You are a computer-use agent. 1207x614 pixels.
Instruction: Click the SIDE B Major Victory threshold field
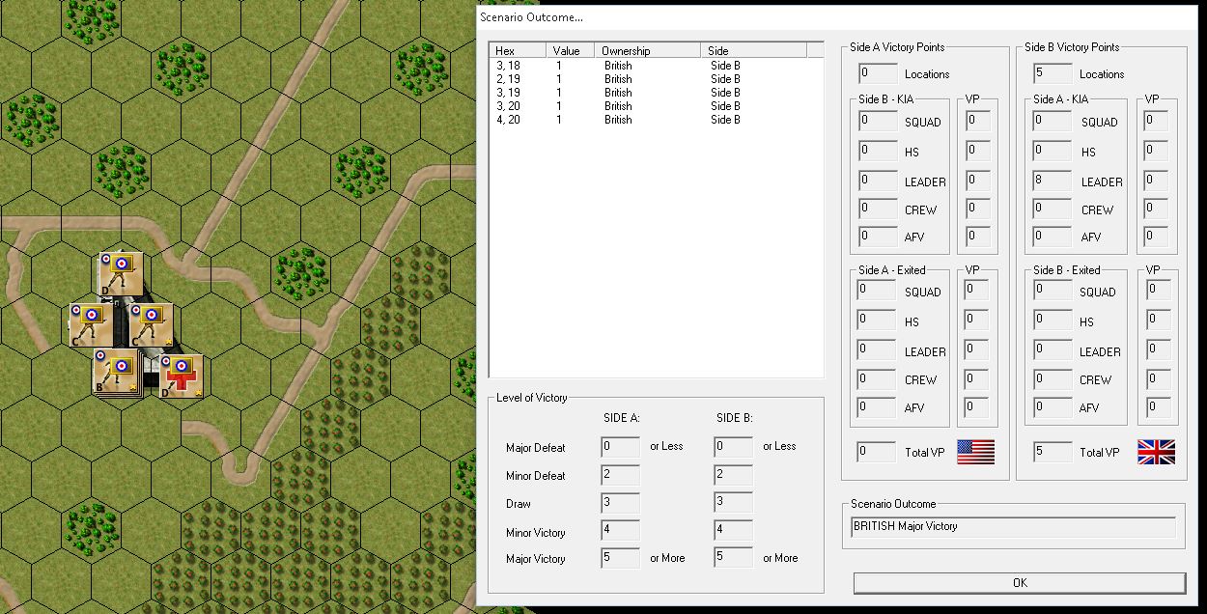734,558
